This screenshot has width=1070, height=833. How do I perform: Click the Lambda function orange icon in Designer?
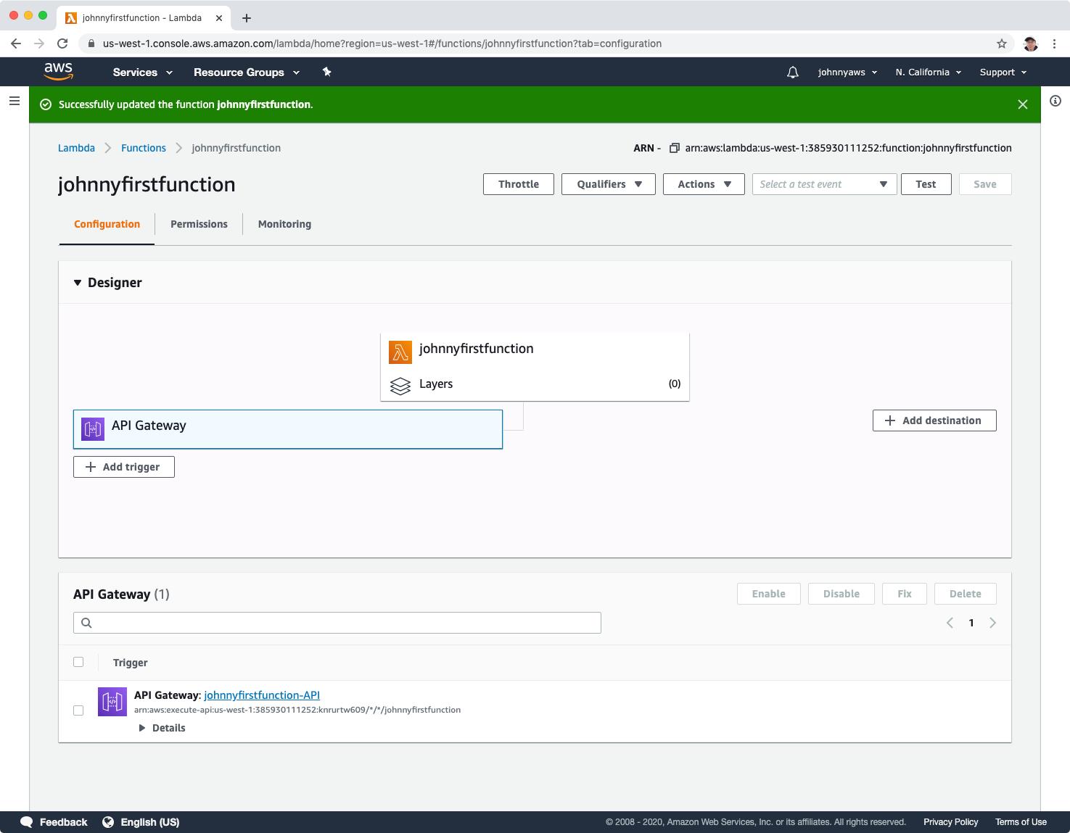[x=400, y=352]
